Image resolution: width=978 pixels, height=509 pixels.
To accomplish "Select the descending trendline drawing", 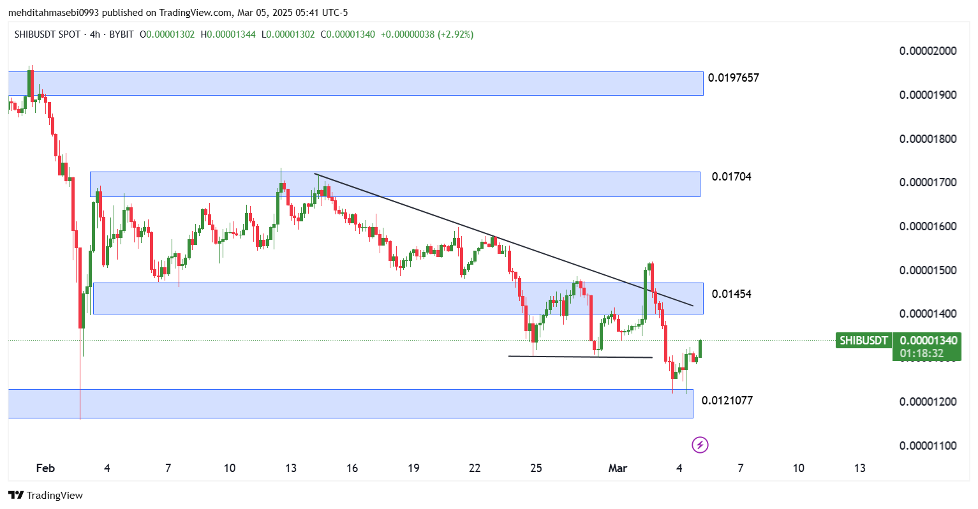I will coord(503,240).
